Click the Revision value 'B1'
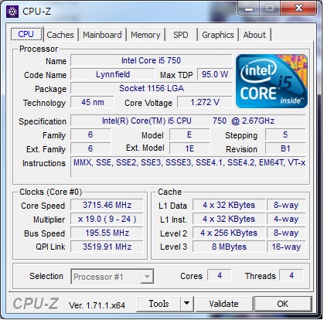 [x=285, y=148]
